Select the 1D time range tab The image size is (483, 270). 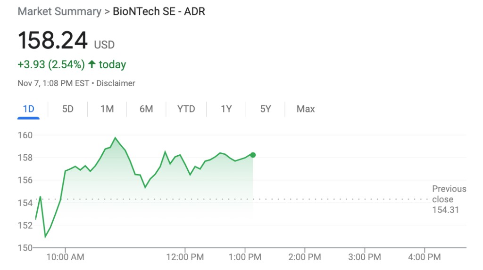coord(29,109)
